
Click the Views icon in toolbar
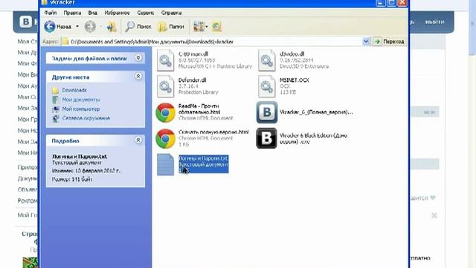(x=199, y=27)
